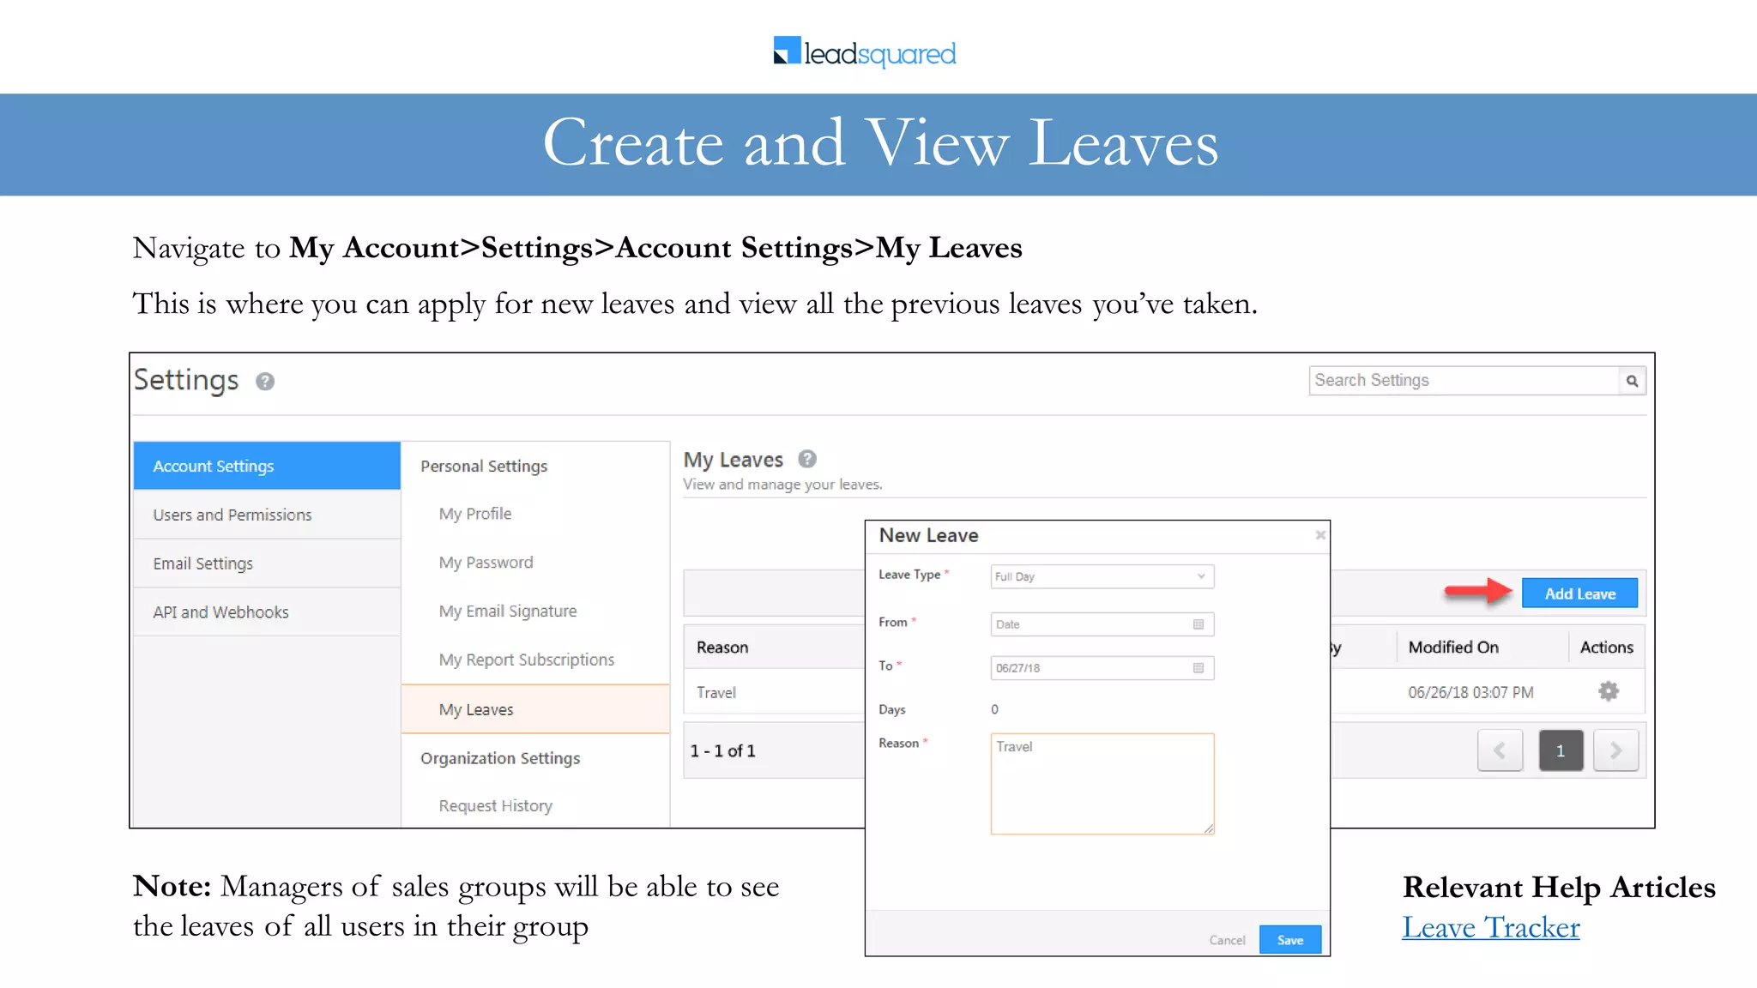Screen dimensions: 1757x988
Task: Expand the Leave Type dropdown
Action: coord(1102,576)
